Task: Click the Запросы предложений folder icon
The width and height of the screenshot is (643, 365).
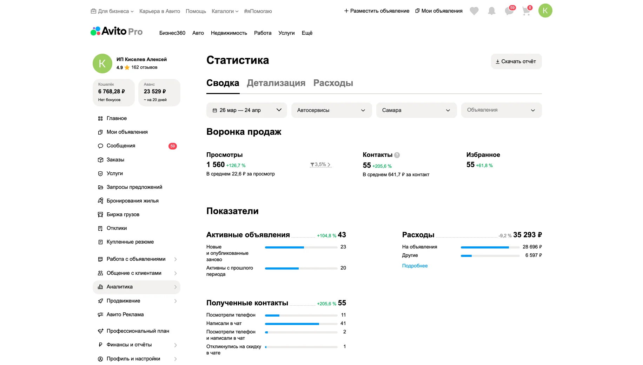Action: (x=100, y=187)
